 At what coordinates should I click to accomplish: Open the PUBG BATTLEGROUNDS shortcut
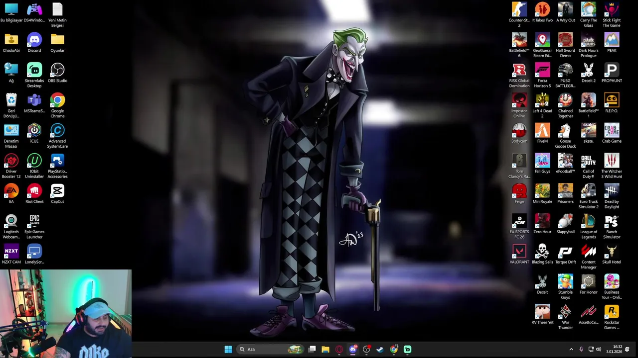(x=565, y=70)
